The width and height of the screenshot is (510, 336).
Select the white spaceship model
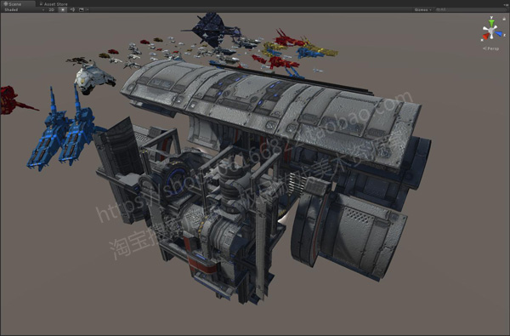tap(93, 78)
